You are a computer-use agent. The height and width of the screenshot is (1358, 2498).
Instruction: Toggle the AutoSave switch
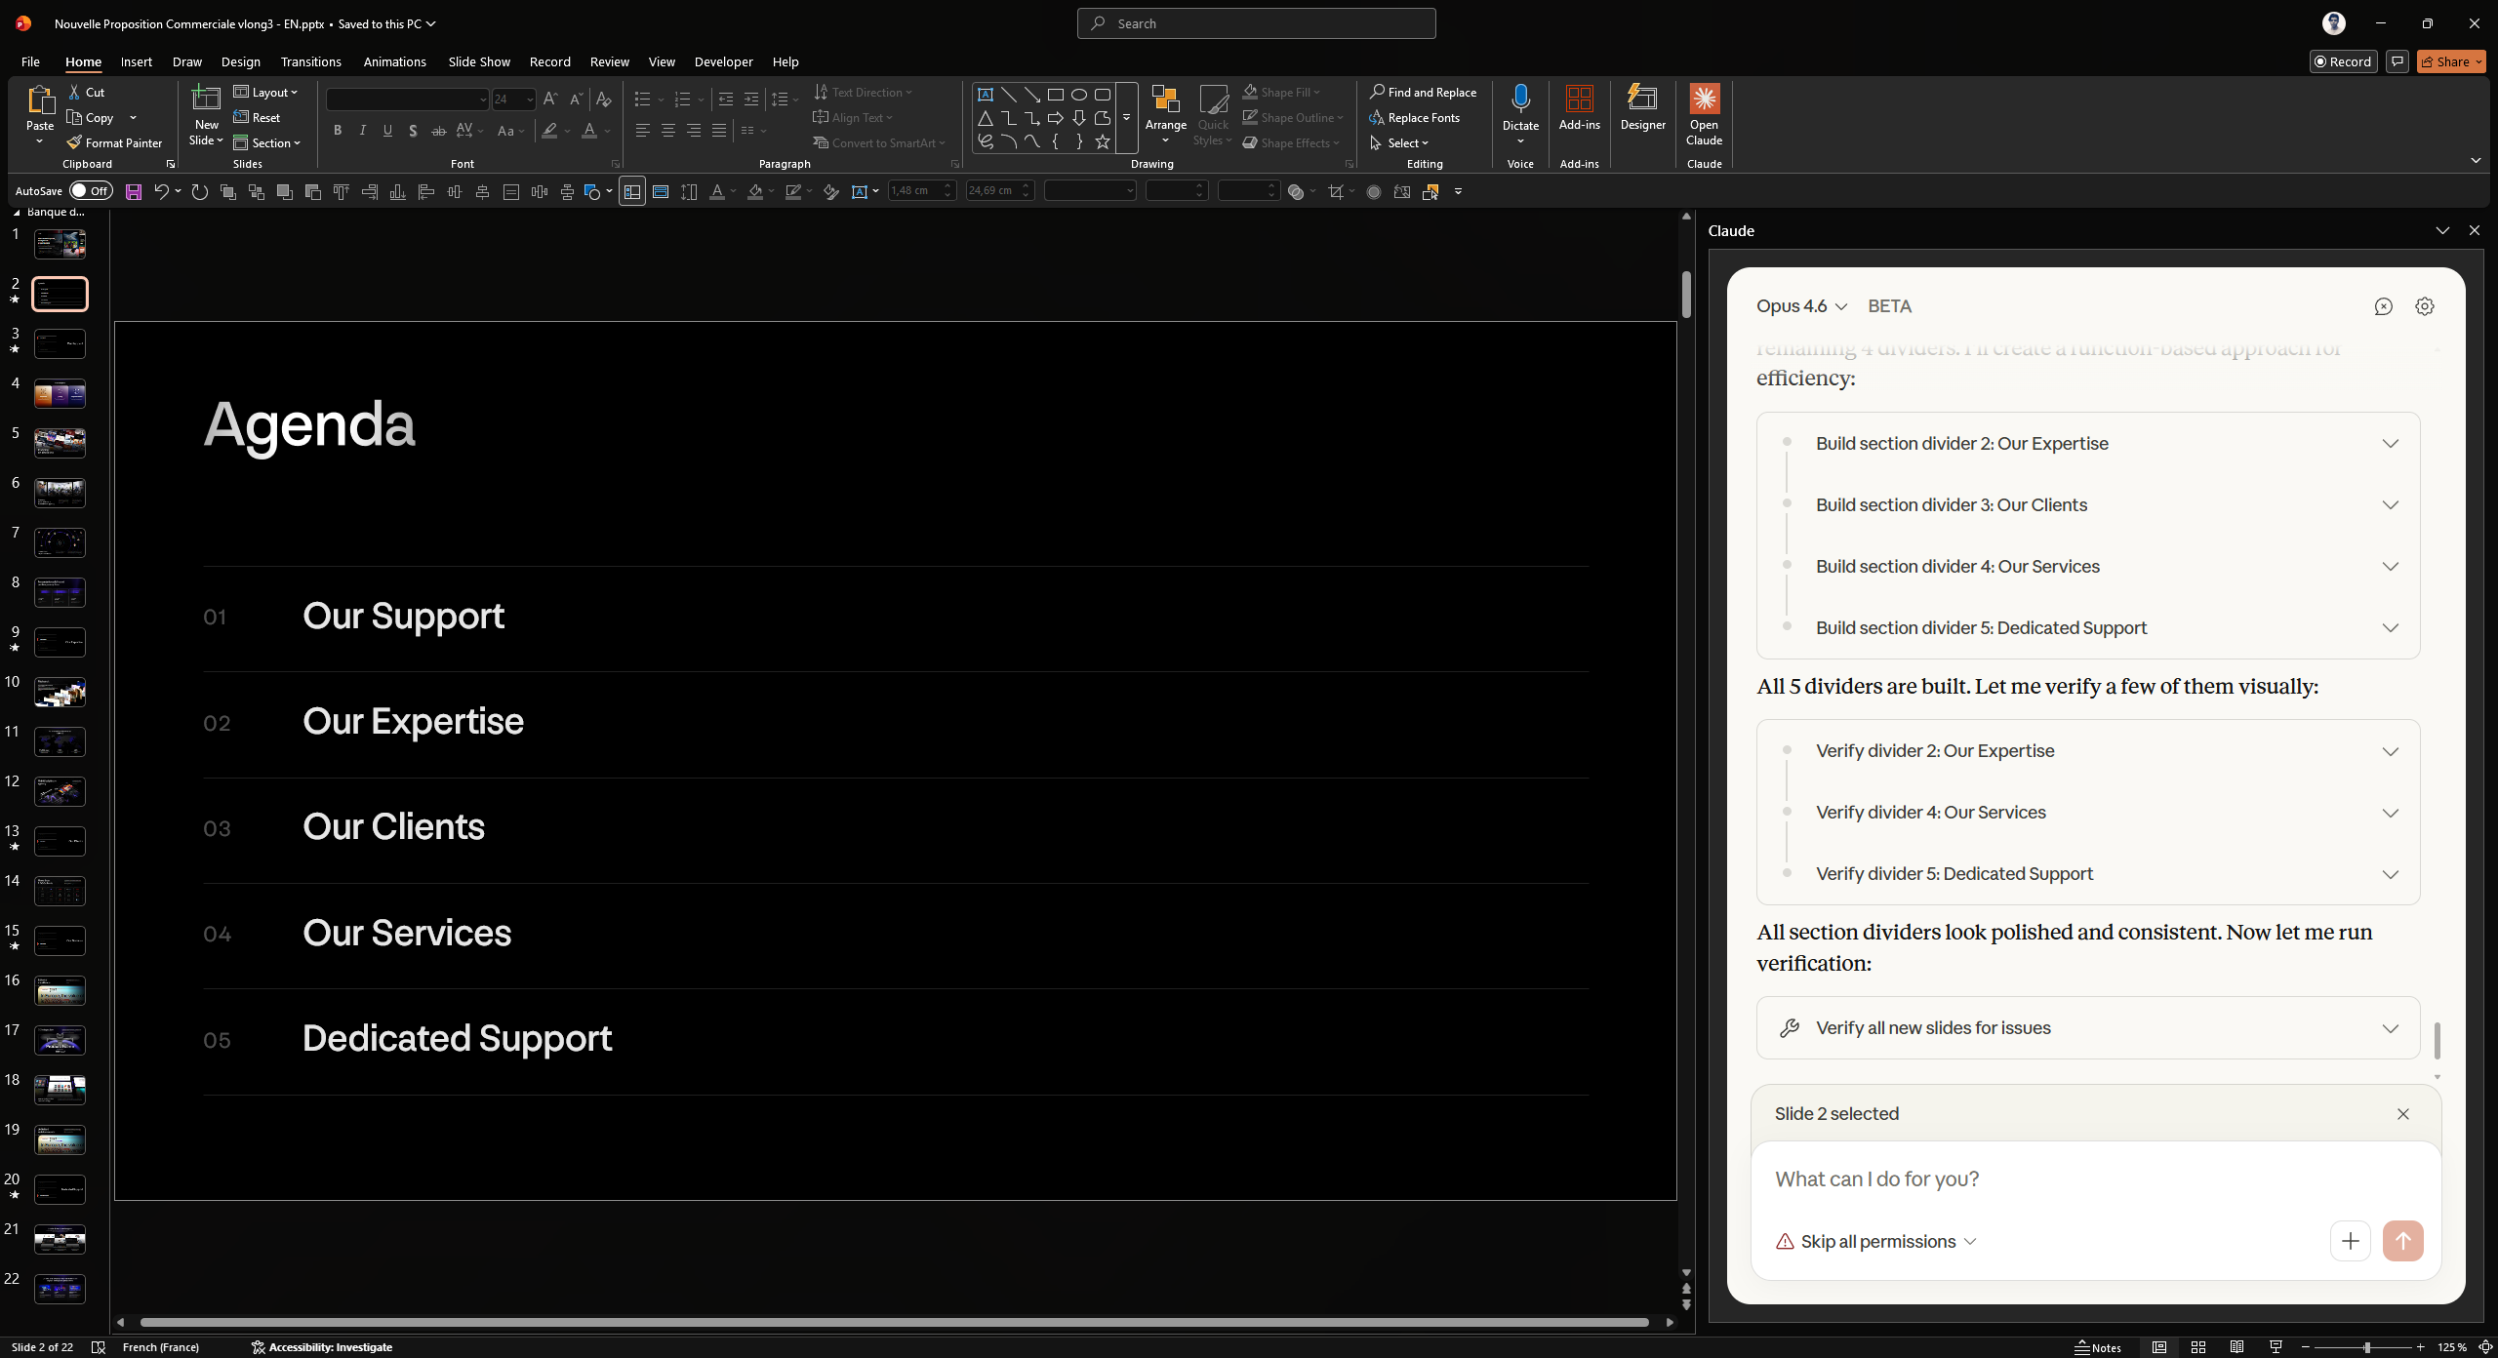(92, 191)
